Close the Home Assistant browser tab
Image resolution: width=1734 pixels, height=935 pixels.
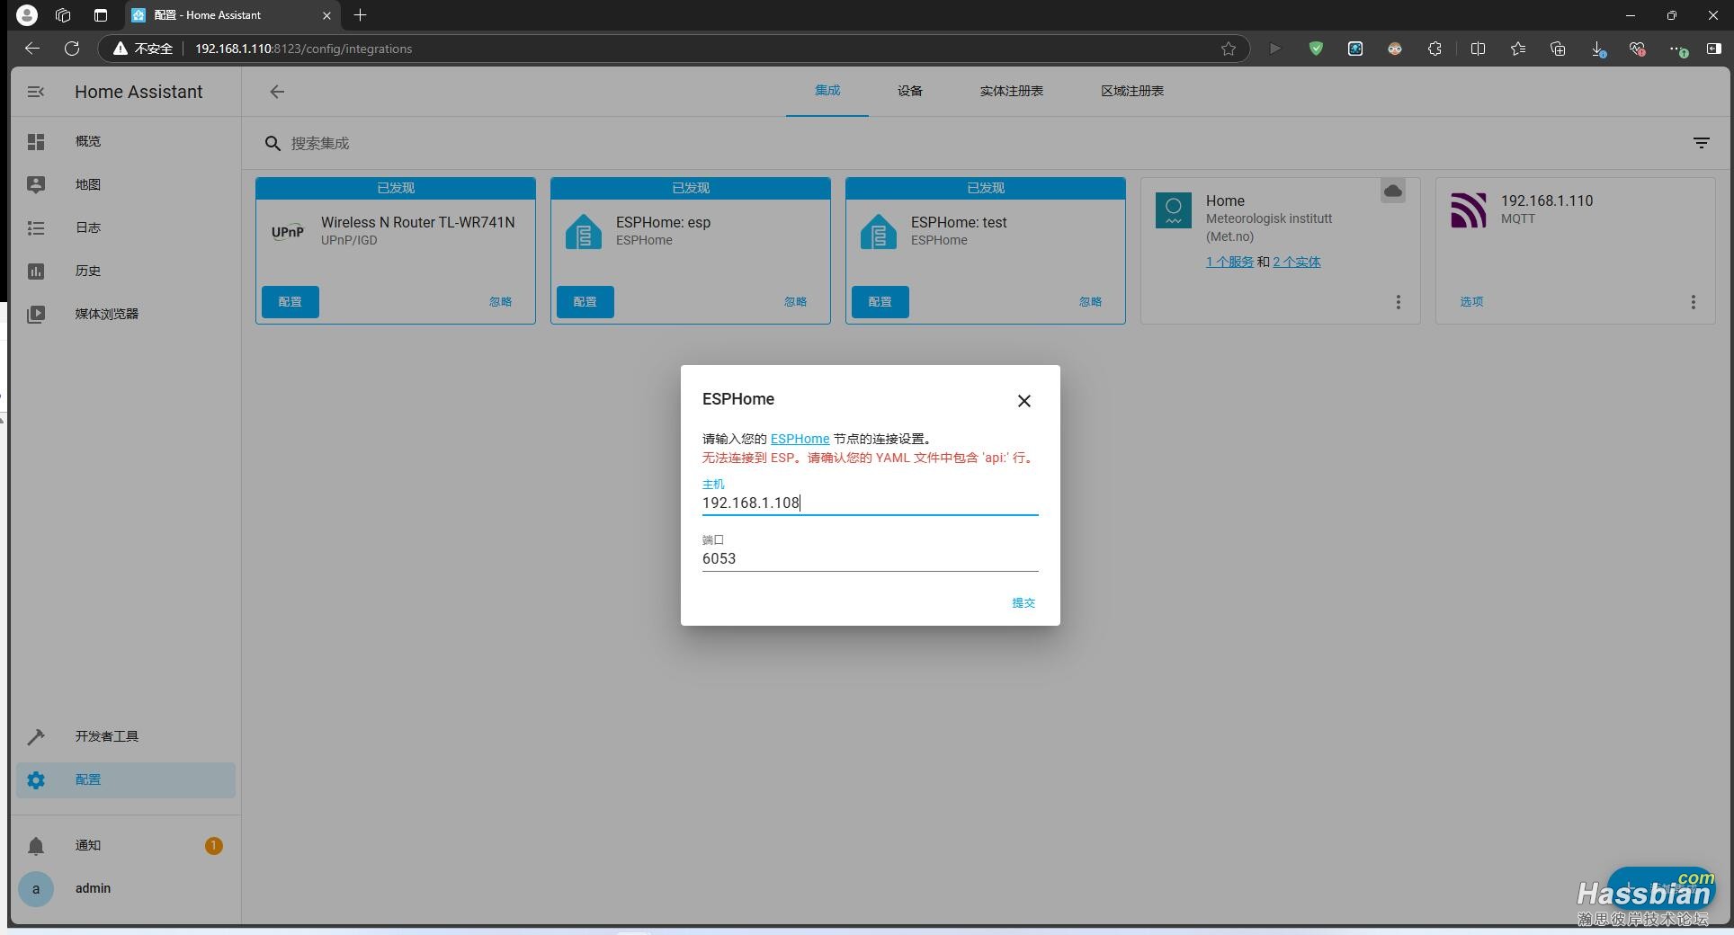[x=326, y=15]
